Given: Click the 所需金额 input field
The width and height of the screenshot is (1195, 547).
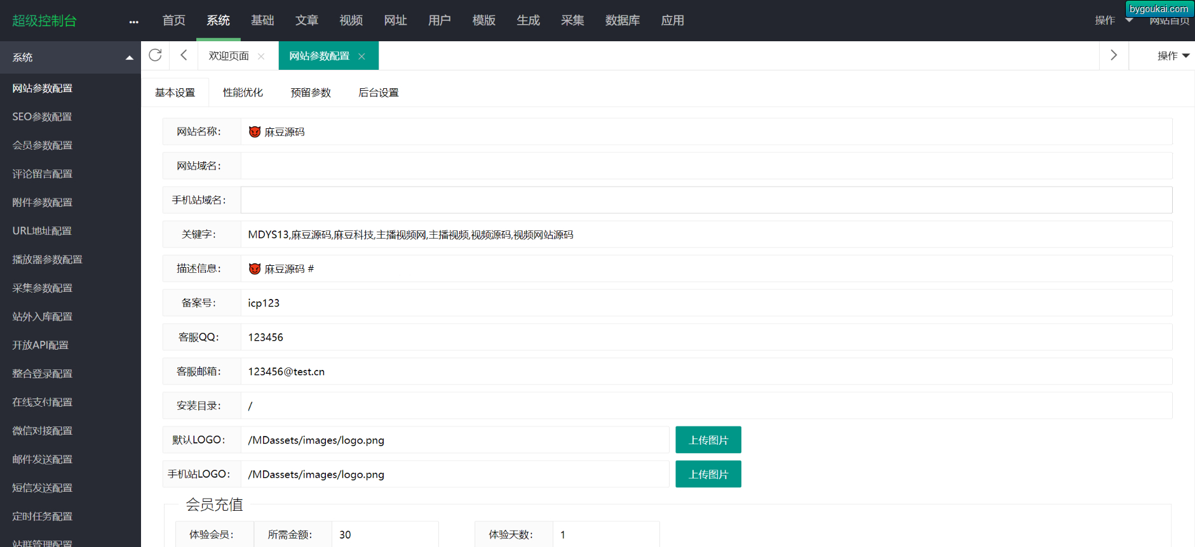Looking at the screenshot, I should (x=384, y=534).
